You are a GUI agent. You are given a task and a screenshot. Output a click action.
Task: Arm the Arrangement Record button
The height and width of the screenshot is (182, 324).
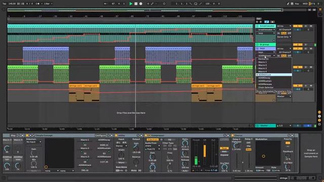click(141, 4)
